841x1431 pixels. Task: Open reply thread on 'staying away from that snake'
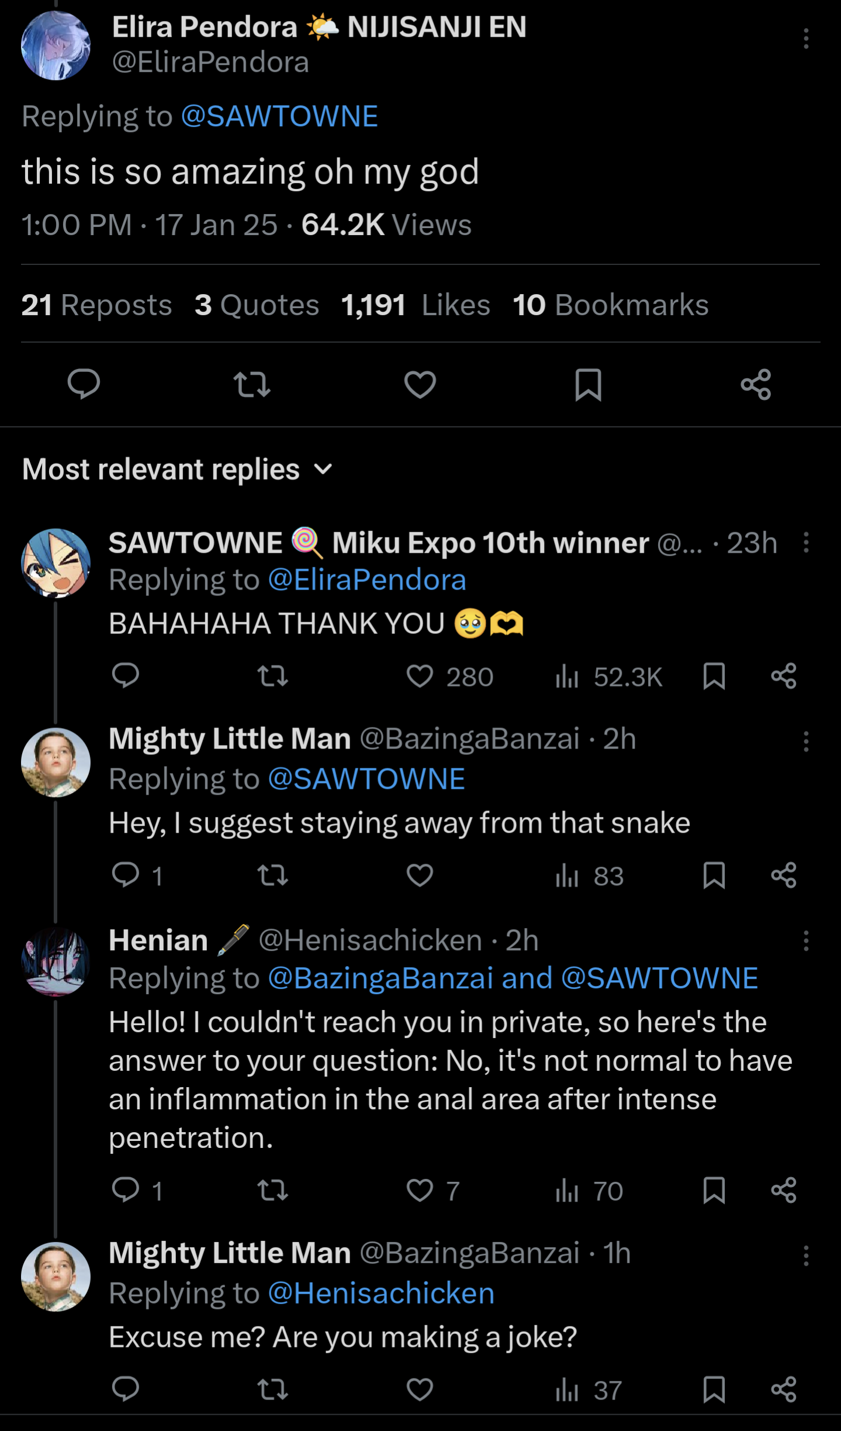(125, 875)
